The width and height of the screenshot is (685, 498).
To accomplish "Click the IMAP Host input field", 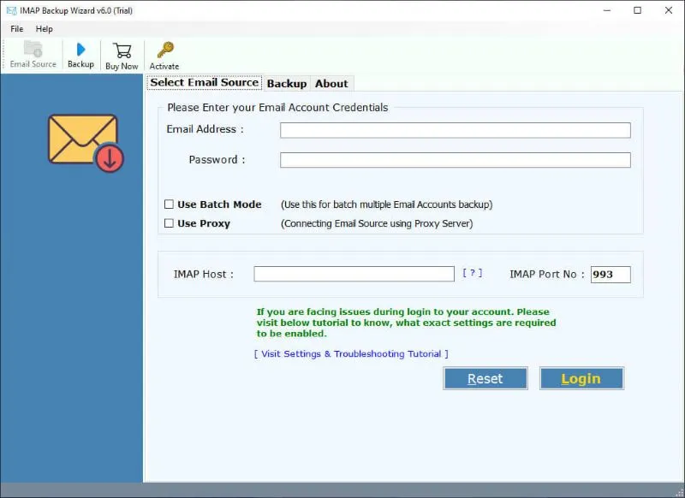I will pyautogui.click(x=354, y=274).
